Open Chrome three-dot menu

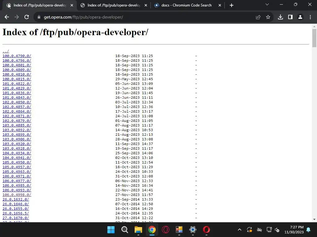click(310, 17)
